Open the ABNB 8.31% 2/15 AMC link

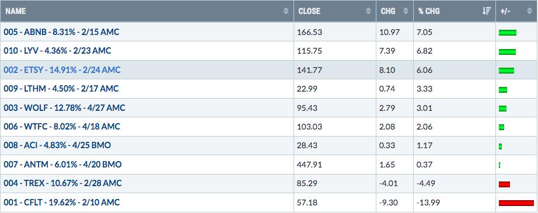(61, 32)
